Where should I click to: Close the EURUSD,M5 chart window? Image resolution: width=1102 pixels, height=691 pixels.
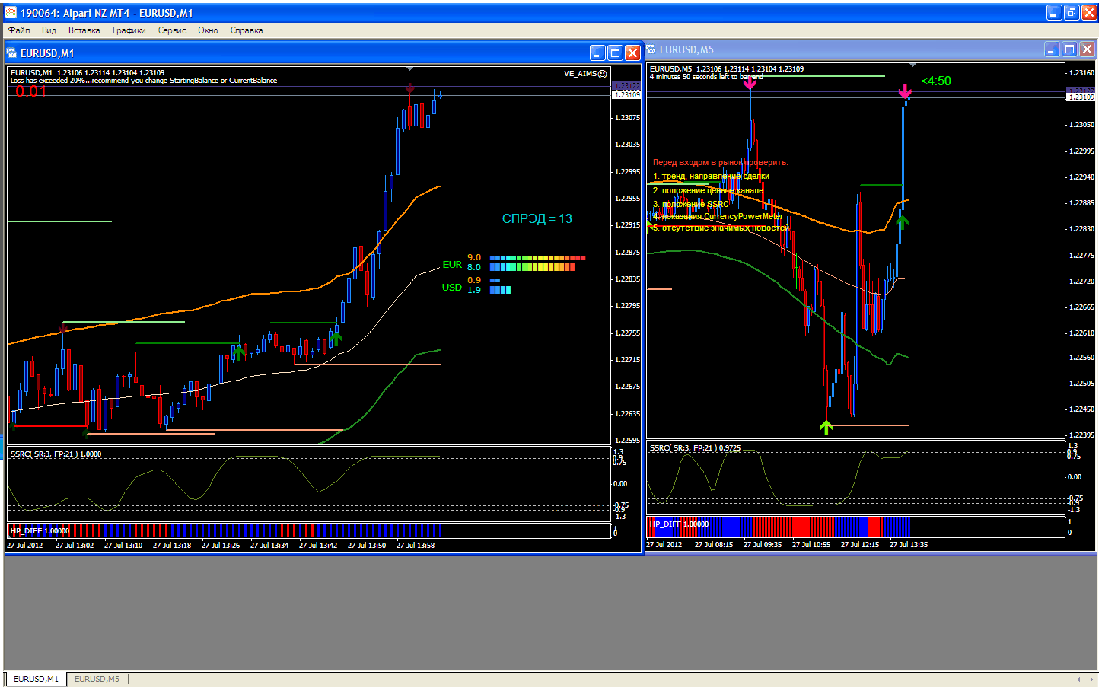pyautogui.click(x=1087, y=49)
